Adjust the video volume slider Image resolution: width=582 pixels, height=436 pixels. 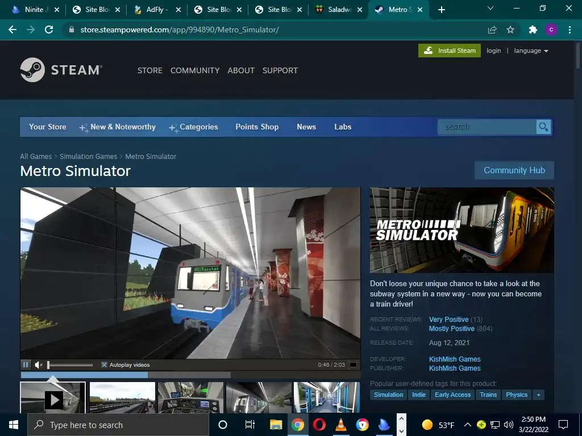[x=70, y=365]
